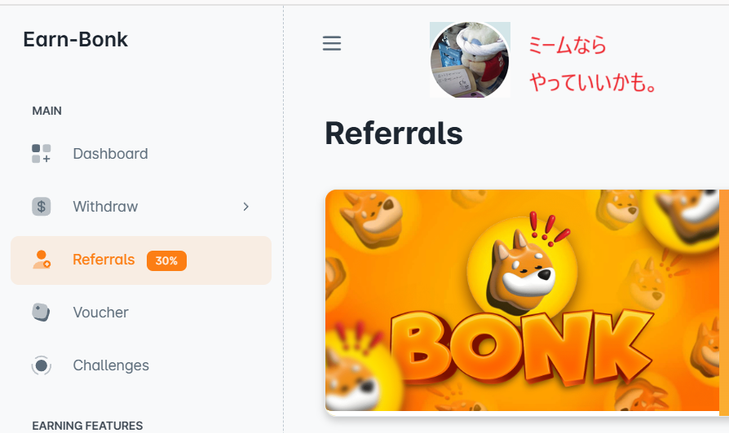The height and width of the screenshot is (433, 729).
Task: Click the BONK banner image
Action: pos(522,300)
